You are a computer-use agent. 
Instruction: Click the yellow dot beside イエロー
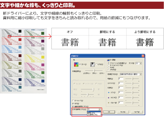(108, 103)
